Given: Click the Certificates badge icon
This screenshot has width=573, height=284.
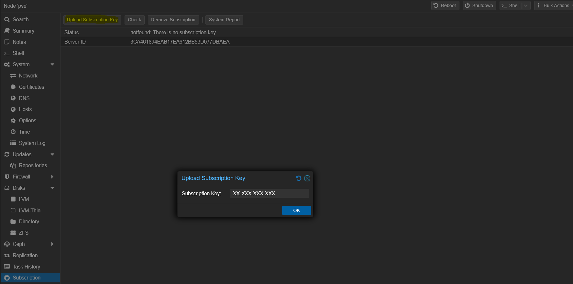Looking at the screenshot, I should pyautogui.click(x=13, y=87).
